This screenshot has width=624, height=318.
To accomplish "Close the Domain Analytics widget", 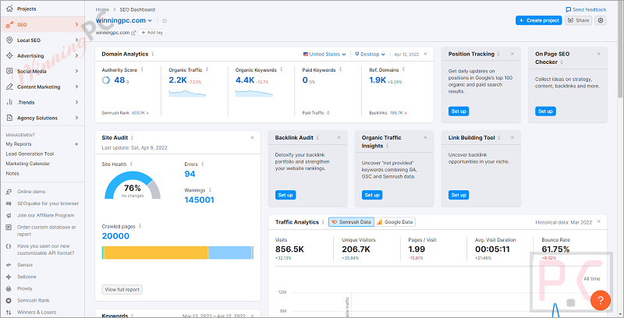I will [425, 54].
